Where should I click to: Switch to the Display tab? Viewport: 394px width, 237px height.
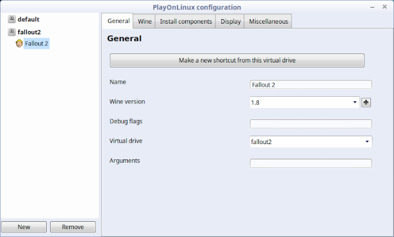coord(230,21)
